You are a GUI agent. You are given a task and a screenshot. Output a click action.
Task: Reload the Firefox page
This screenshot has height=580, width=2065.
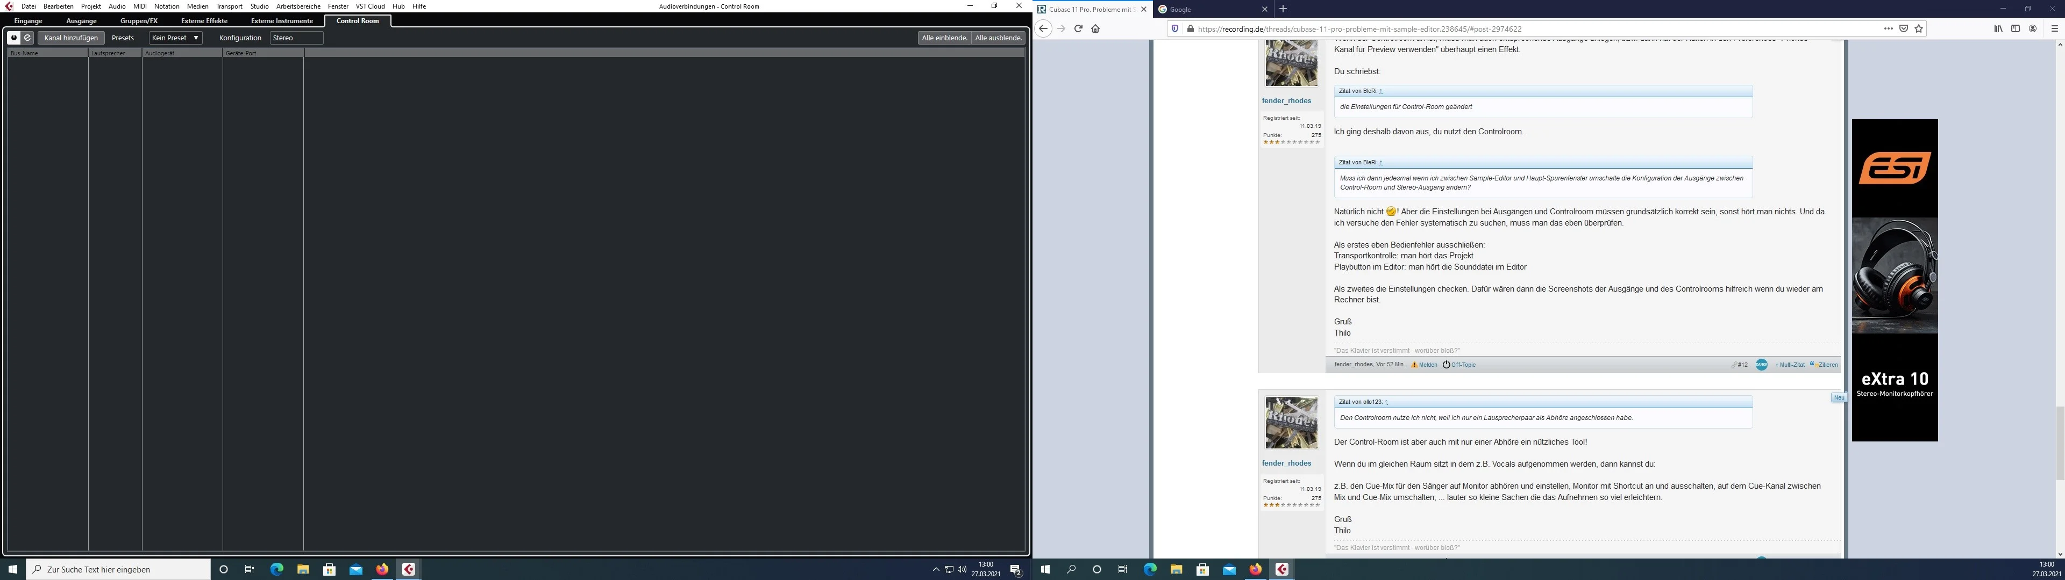click(1078, 29)
